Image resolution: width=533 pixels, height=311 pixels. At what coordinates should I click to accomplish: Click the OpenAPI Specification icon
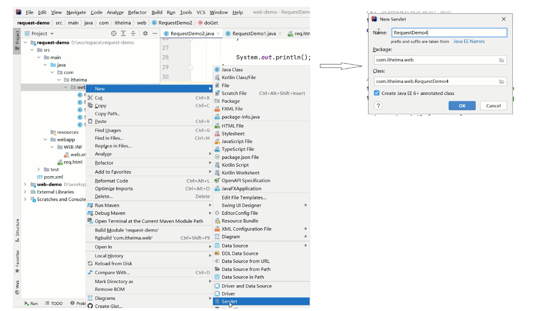(x=217, y=180)
